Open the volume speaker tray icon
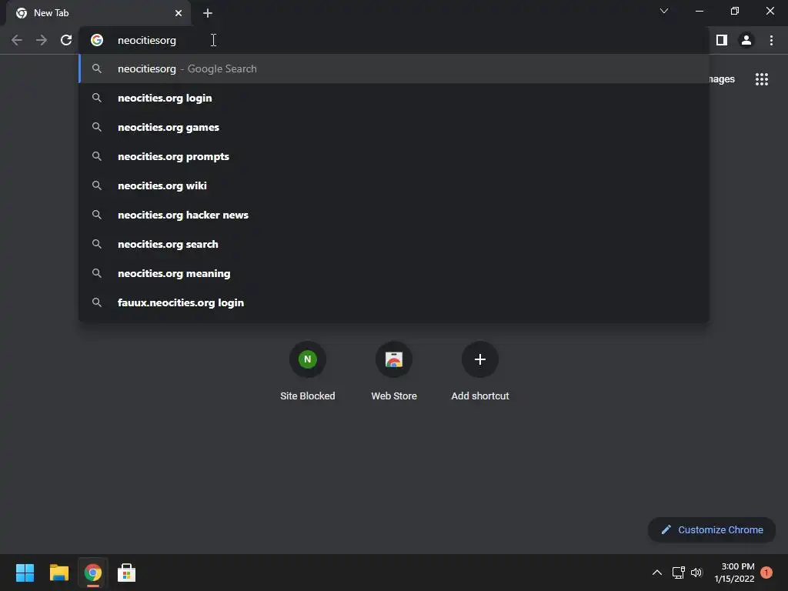 [x=696, y=573]
